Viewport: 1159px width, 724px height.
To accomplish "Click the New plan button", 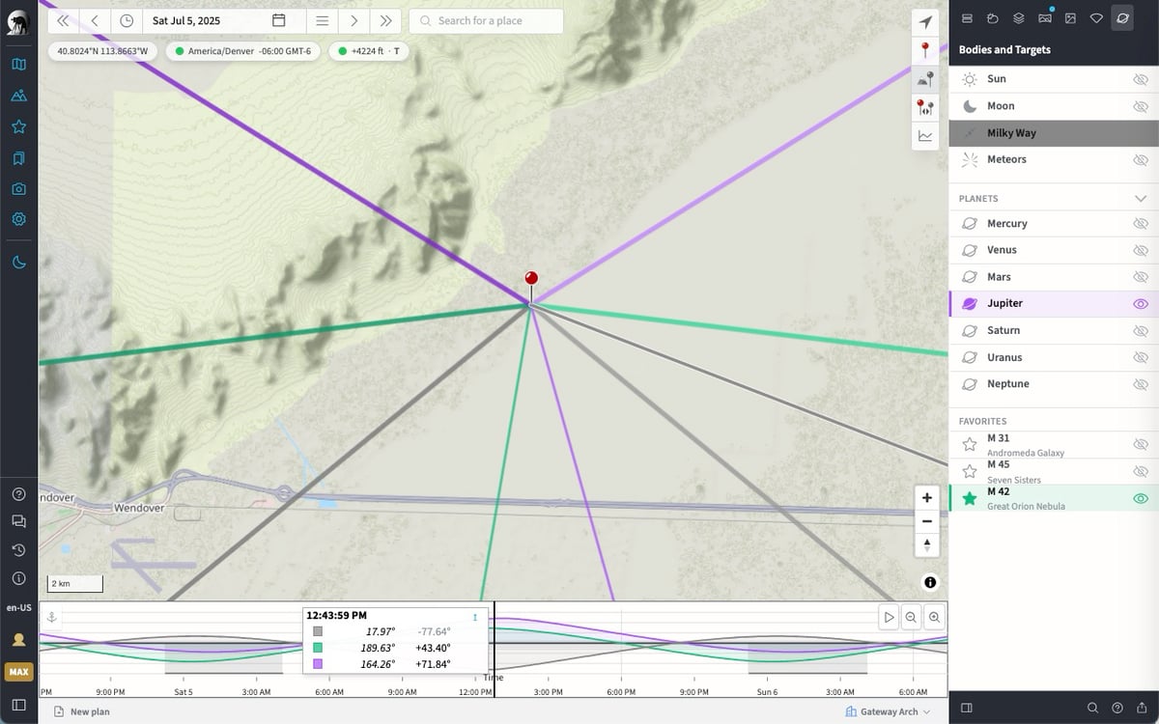I will (81, 712).
